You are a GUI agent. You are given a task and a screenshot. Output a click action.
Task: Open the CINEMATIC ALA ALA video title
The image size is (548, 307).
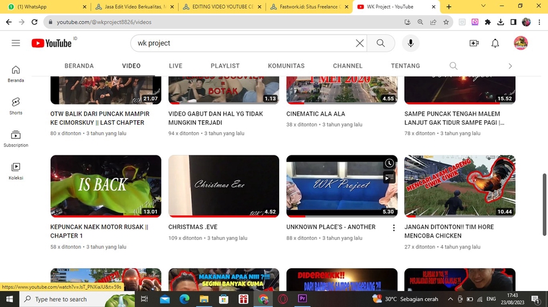pyautogui.click(x=316, y=114)
